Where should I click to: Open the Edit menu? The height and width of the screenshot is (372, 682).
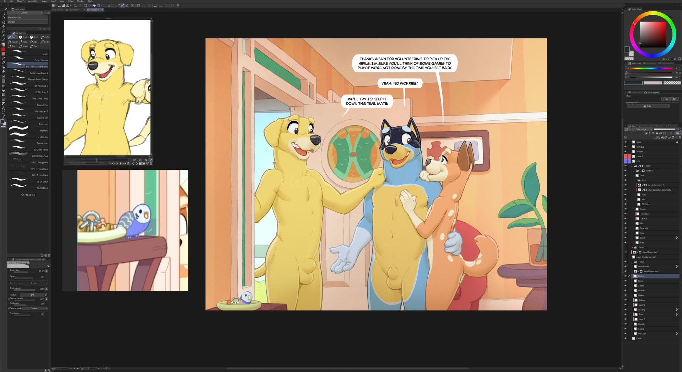point(11,1)
